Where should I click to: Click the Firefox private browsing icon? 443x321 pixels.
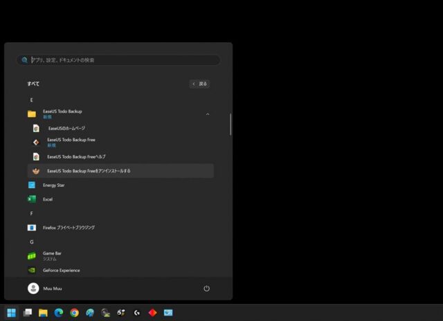click(32, 228)
